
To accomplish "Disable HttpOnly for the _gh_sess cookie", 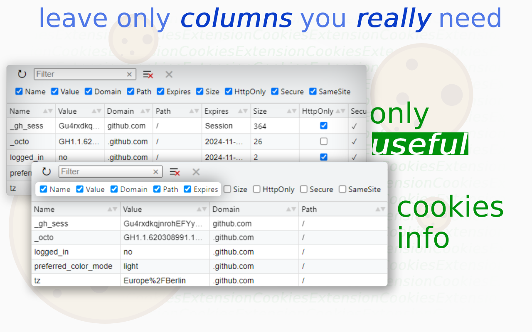I will point(323,125).
